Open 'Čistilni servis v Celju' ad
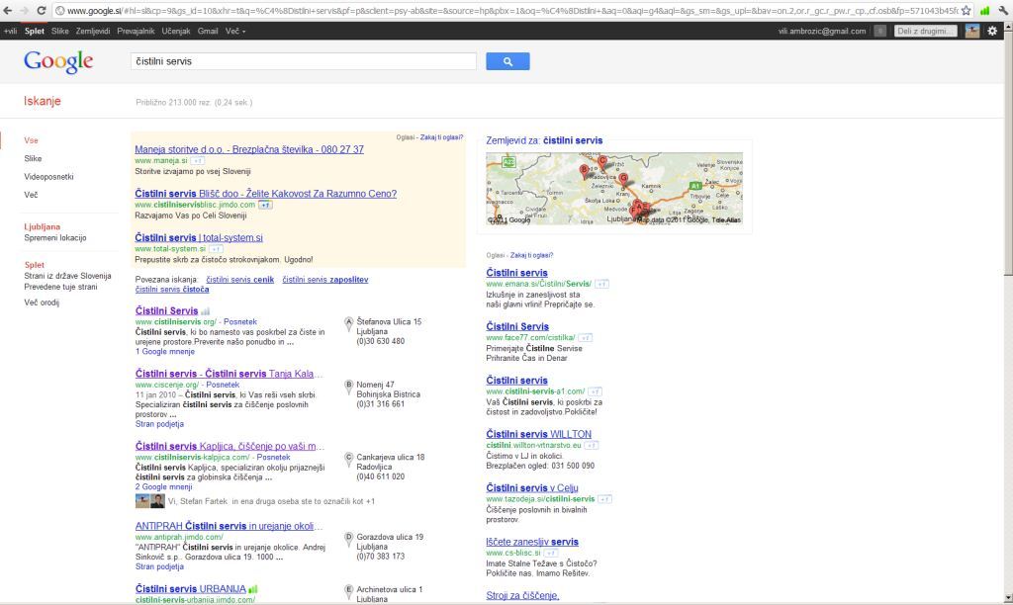This screenshot has height=605, width=1013. (x=532, y=488)
